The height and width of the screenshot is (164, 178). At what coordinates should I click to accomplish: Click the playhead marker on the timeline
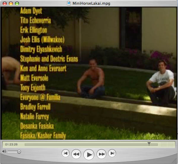149,144
